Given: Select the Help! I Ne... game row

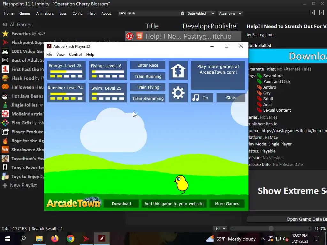Looking at the screenshot, I should click(x=183, y=36).
